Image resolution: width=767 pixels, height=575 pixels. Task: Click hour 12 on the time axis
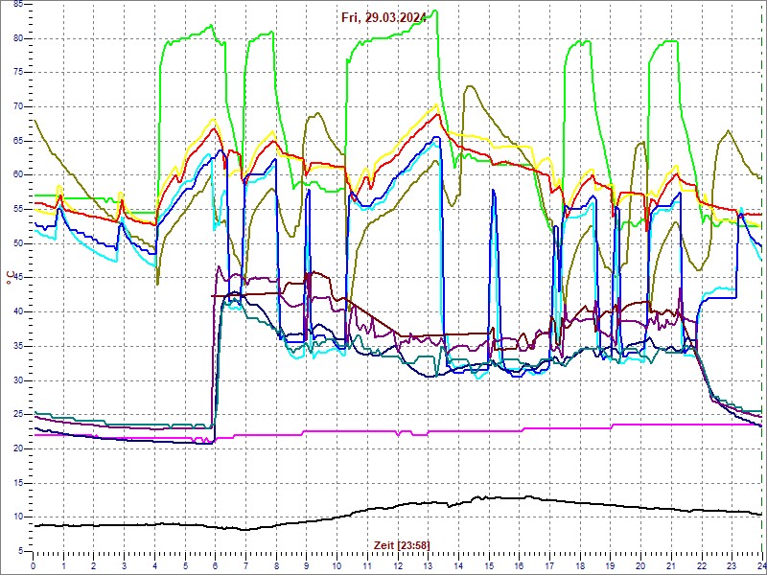(x=398, y=565)
